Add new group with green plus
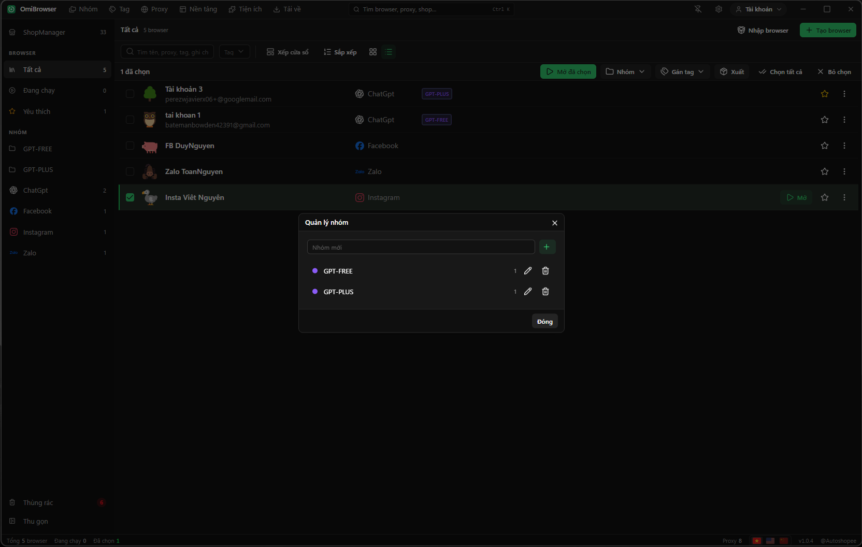This screenshot has height=547, width=862. tap(547, 247)
